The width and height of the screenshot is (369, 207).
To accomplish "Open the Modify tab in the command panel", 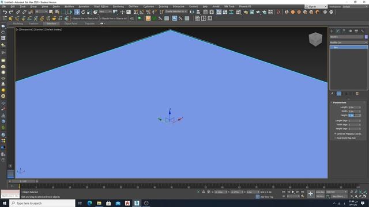I will tap(338, 31).
